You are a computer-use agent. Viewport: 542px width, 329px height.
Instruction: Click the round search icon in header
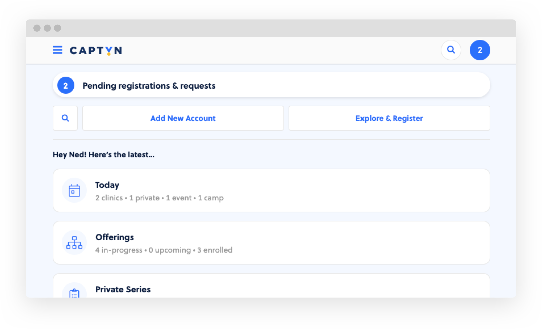451,50
